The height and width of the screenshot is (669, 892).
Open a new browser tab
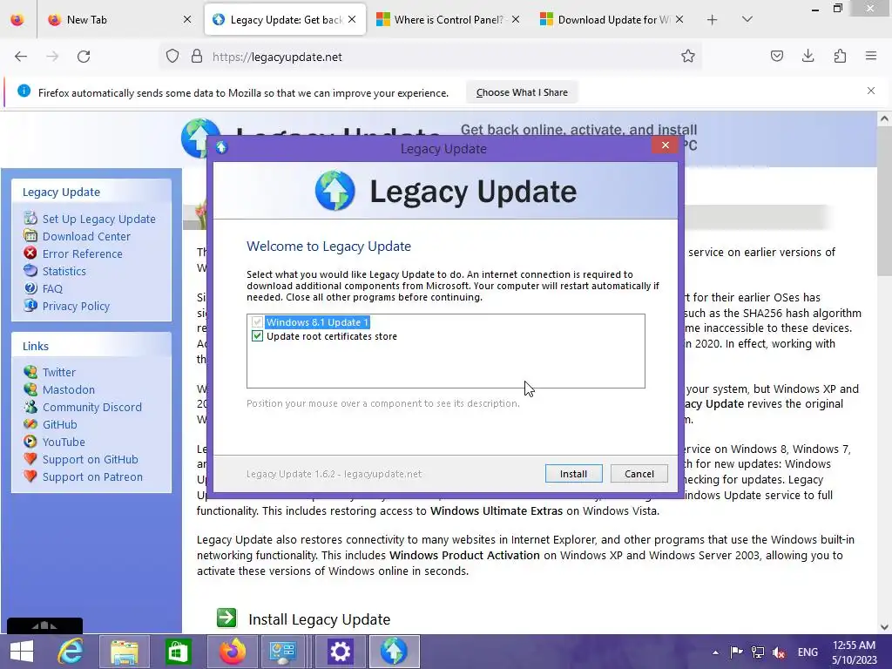click(712, 20)
